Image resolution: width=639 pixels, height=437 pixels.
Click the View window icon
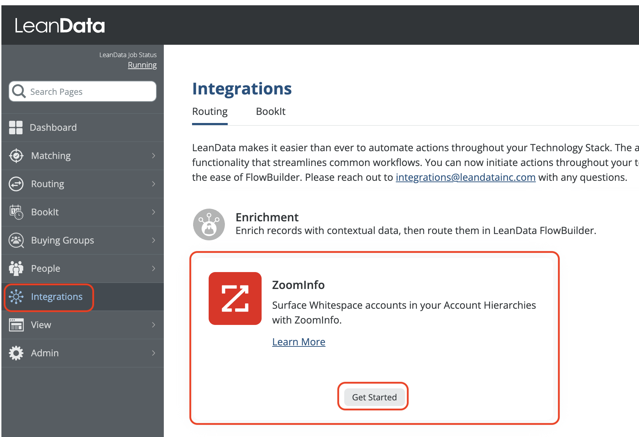pyautogui.click(x=16, y=325)
